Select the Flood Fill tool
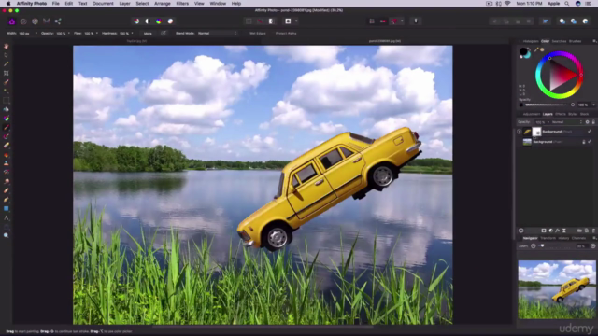Screen dimensions: 598x336 [x=7, y=109]
